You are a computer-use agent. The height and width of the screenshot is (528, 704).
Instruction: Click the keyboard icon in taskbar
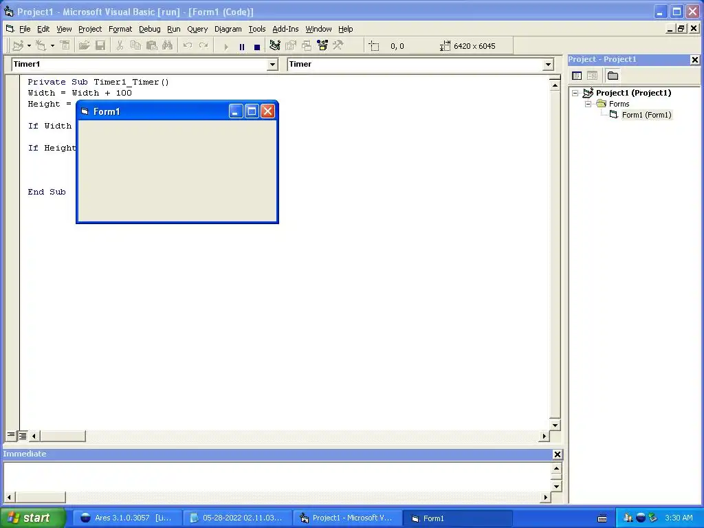[x=602, y=518]
